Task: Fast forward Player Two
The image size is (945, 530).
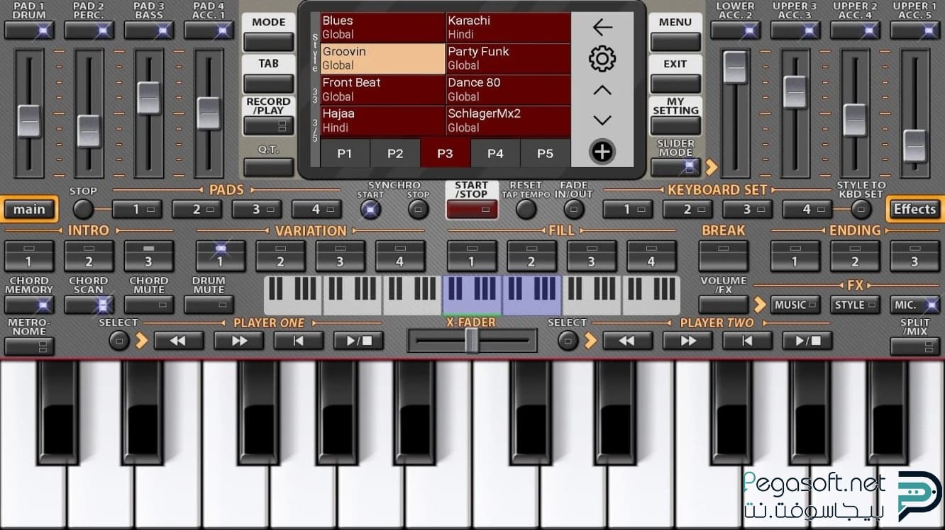Action: point(687,341)
